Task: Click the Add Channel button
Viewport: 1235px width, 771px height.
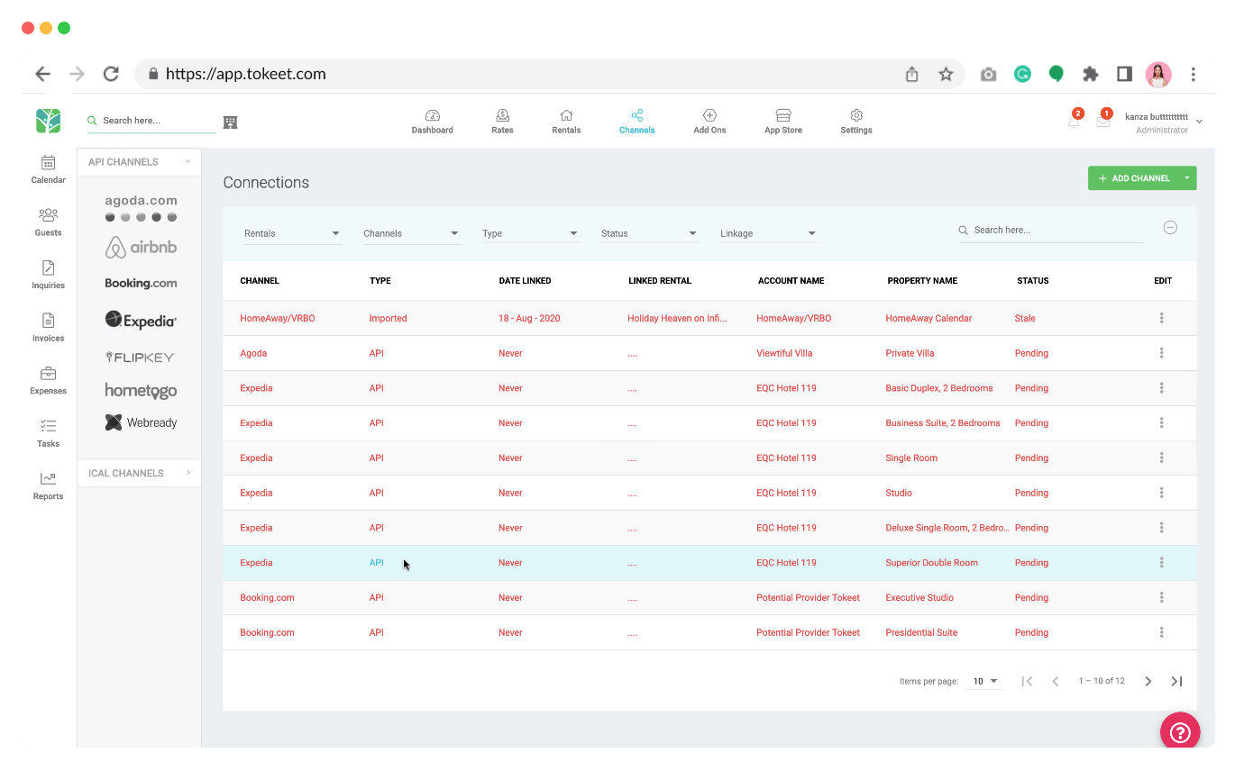Action: click(x=1134, y=178)
